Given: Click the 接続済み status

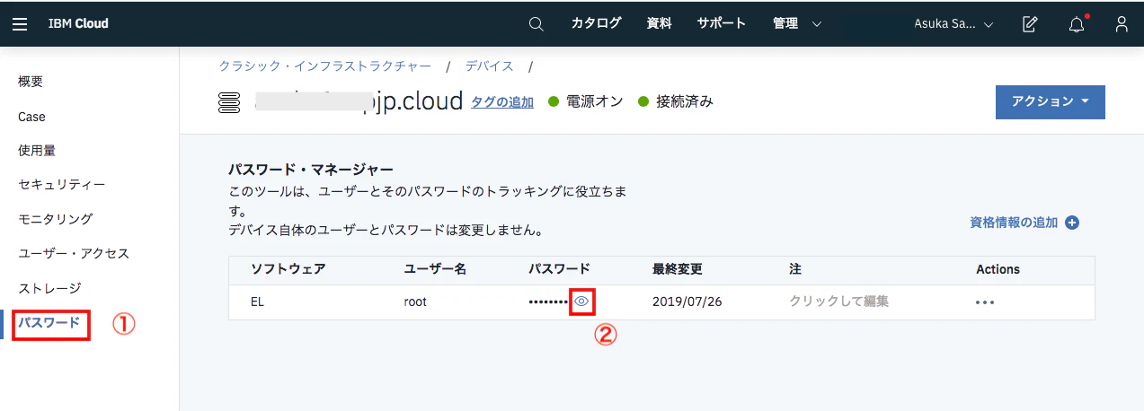Looking at the screenshot, I should [x=676, y=101].
